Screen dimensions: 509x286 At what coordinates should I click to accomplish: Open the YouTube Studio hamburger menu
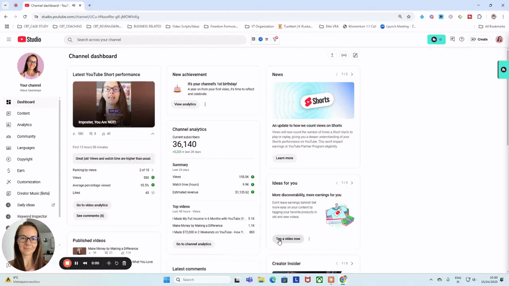tap(9, 39)
